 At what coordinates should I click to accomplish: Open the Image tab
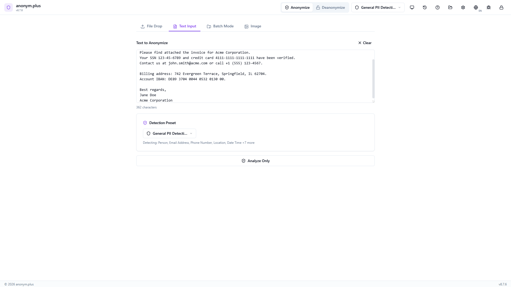click(x=253, y=26)
